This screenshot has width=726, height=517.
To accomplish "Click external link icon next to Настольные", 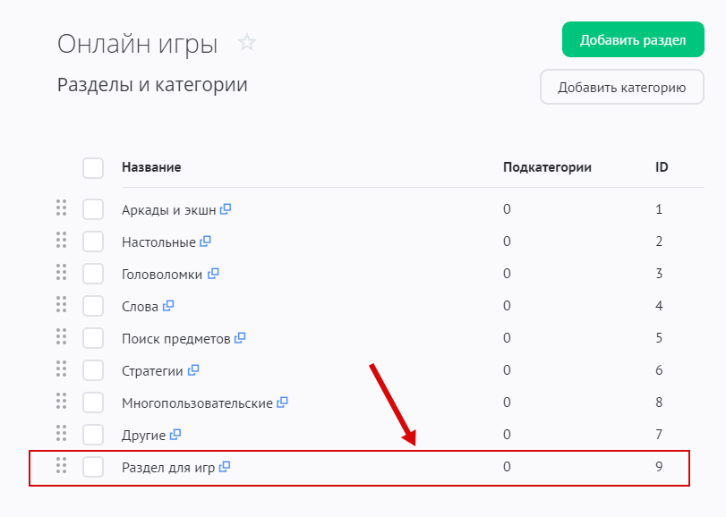I will 206,241.
